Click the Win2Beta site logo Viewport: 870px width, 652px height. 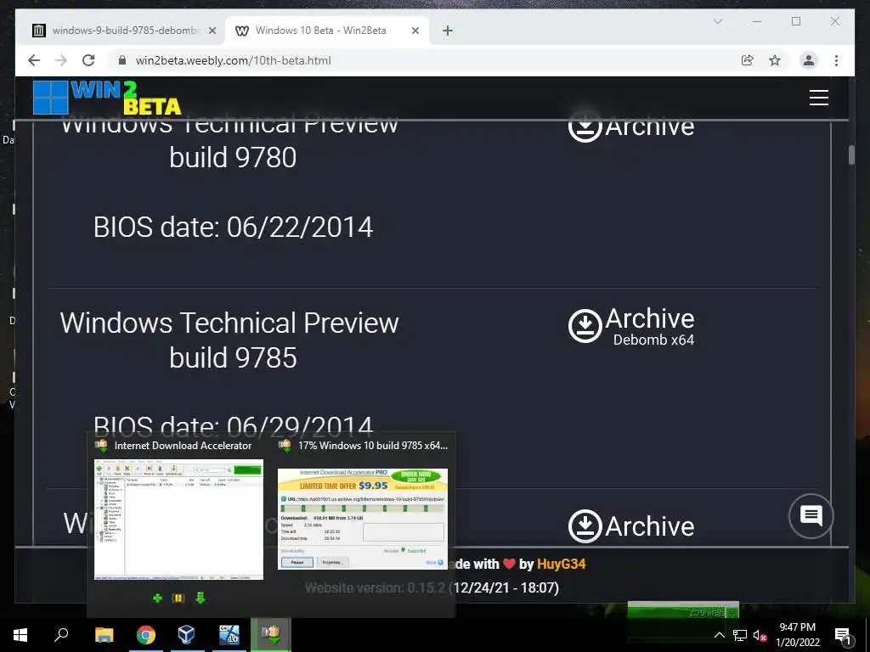[x=107, y=98]
